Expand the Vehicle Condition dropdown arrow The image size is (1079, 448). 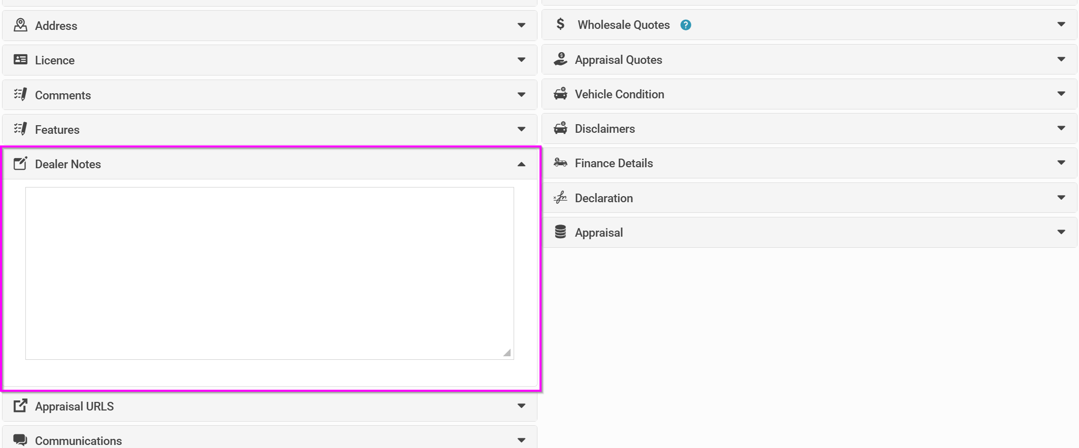[x=1061, y=94]
